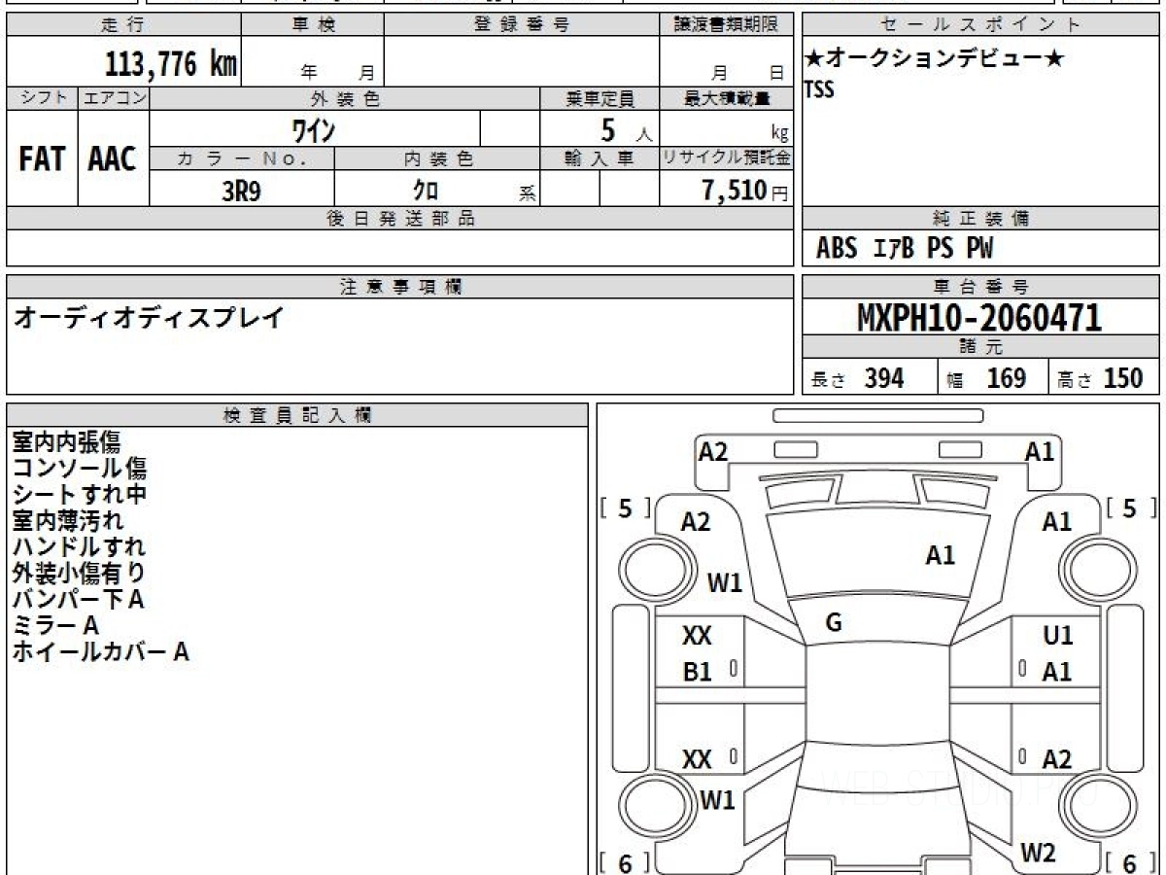Screen dimensions: 1166x875
Task: Click the ハンドルすれ note
Action: click(80, 547)
